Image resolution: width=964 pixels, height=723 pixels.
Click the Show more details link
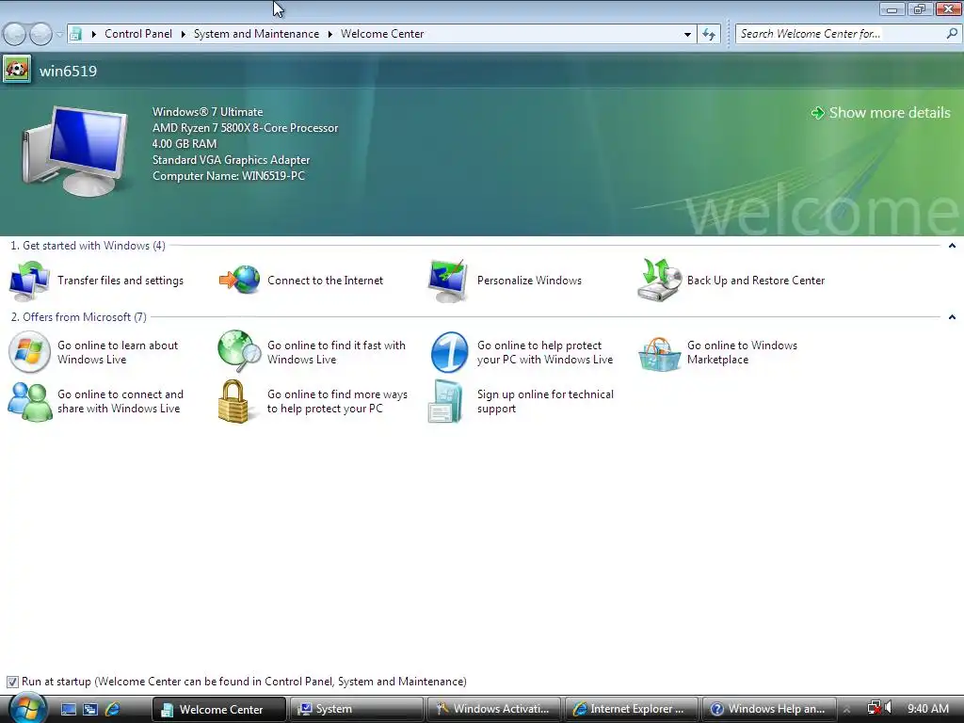[x=889, y=113]
